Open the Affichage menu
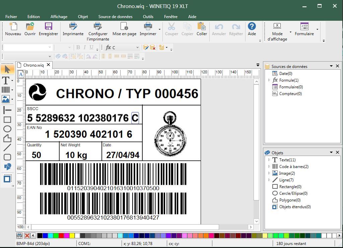Screen dimensions: 343x248 coord(59,17)
